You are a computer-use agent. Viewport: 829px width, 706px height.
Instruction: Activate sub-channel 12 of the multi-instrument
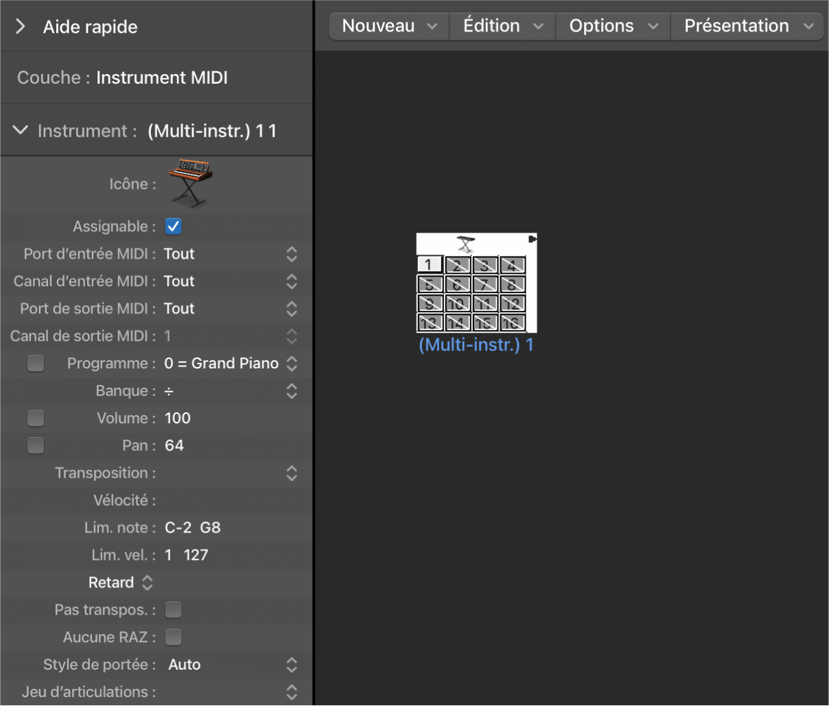tap(513, 303)
